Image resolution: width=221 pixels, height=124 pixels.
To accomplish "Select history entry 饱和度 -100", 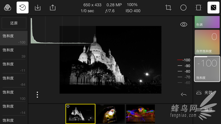I will click(14, 38).
